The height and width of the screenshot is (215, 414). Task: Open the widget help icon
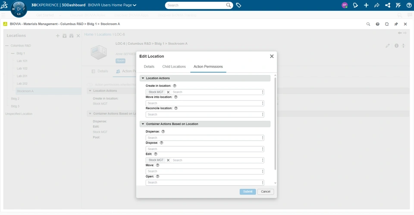(378, 24)
